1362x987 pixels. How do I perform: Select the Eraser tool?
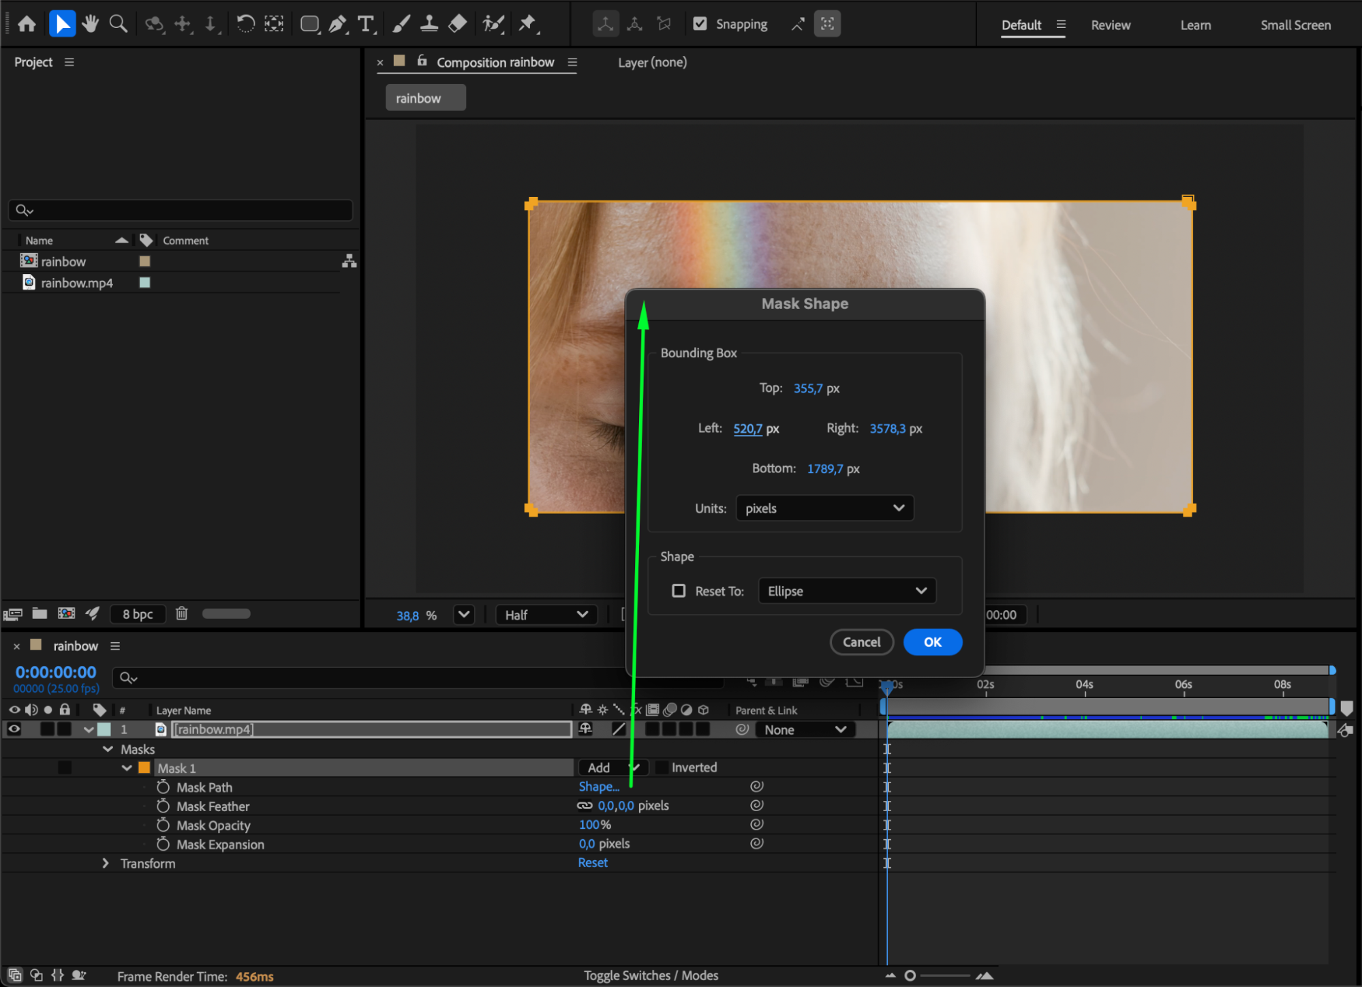coord(458,24)
